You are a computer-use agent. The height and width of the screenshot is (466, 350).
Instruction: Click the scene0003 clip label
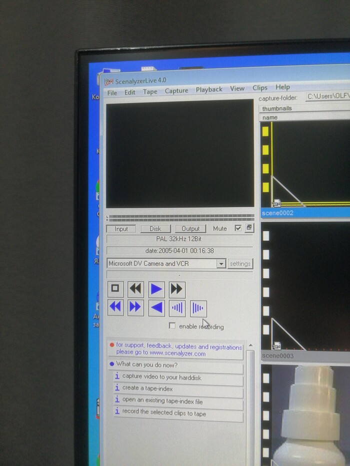pos(277,356)
